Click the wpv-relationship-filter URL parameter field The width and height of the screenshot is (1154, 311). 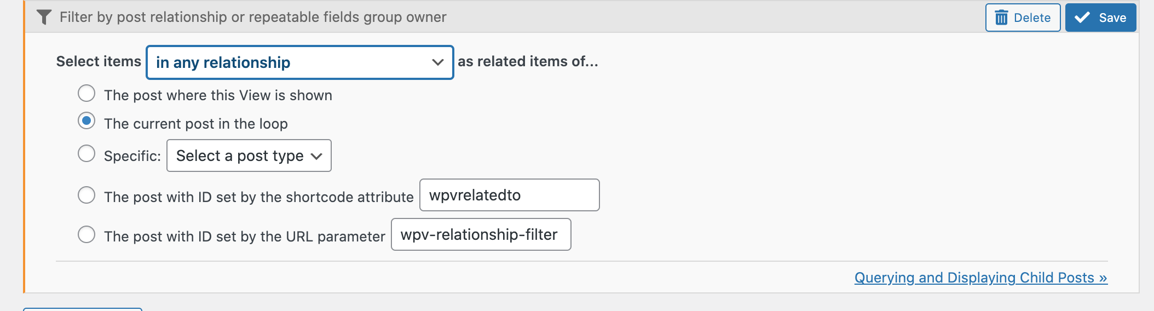[481, 234]
